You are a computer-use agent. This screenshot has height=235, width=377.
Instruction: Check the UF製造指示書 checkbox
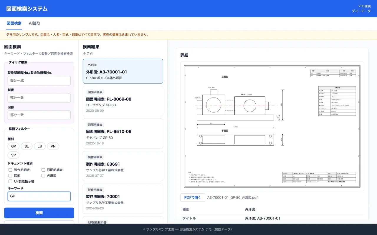pyautogui.click(x=10, y=181)
